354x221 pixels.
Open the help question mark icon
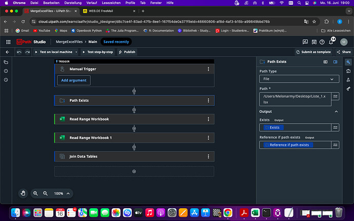coord(322,42)
